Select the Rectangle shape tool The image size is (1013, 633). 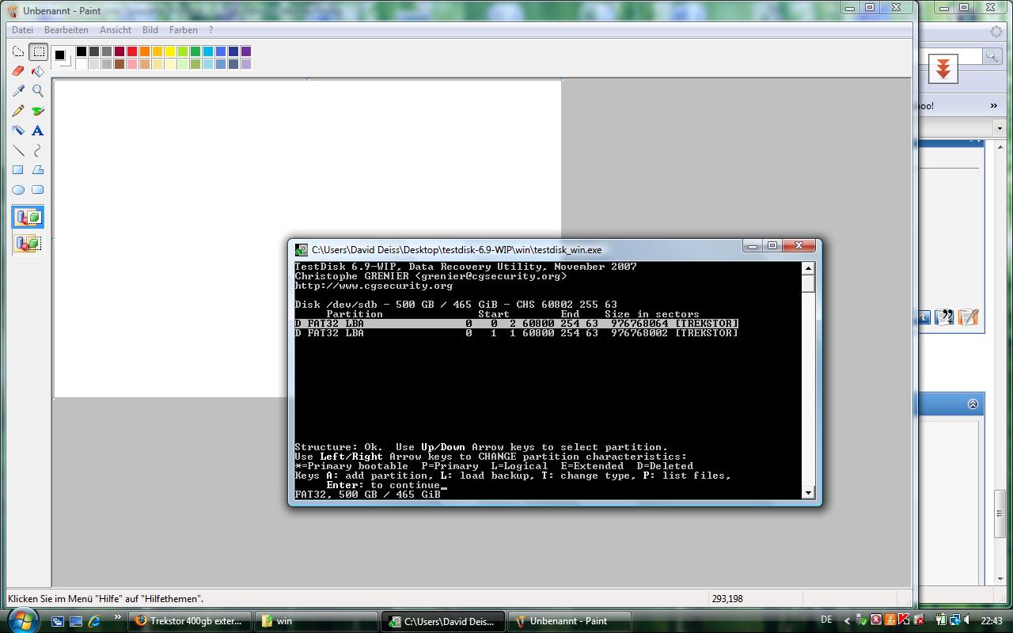pos(18,170)
